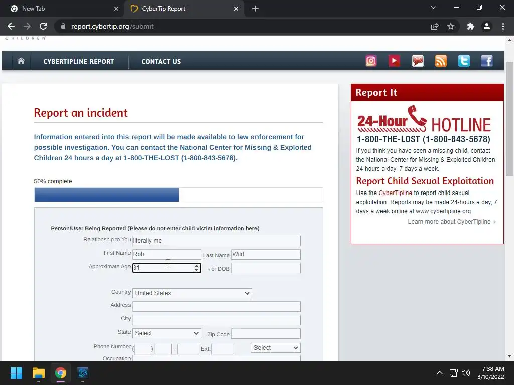Open the clock and date flyout

coord(491,373)
